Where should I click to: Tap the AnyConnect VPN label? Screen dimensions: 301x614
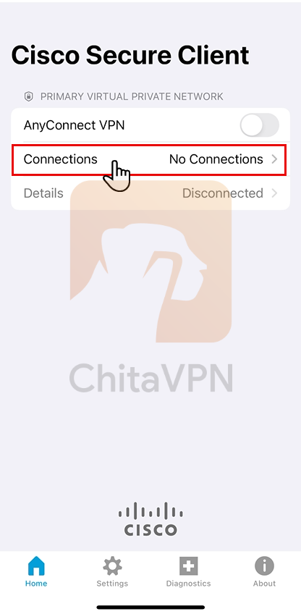click(74, 125)
